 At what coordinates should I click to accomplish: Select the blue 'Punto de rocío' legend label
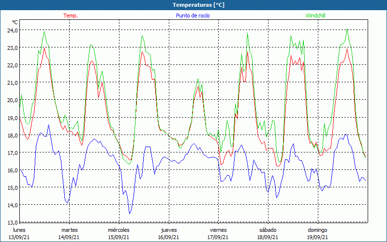[x=193, y=15]
